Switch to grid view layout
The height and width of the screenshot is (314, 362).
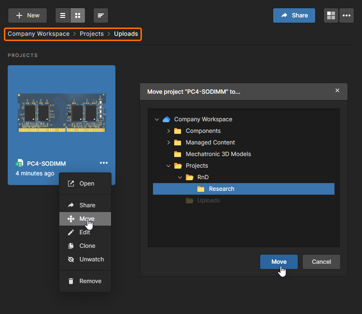[78, 15]
